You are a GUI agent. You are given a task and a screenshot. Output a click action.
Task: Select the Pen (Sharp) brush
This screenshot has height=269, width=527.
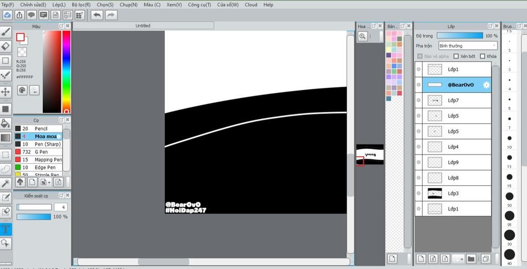pos(38,144)
